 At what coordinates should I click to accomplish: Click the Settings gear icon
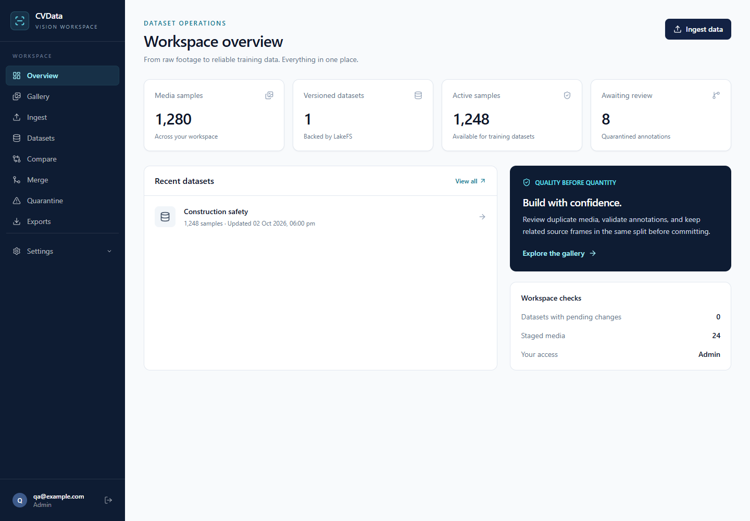tap(17, 251)
